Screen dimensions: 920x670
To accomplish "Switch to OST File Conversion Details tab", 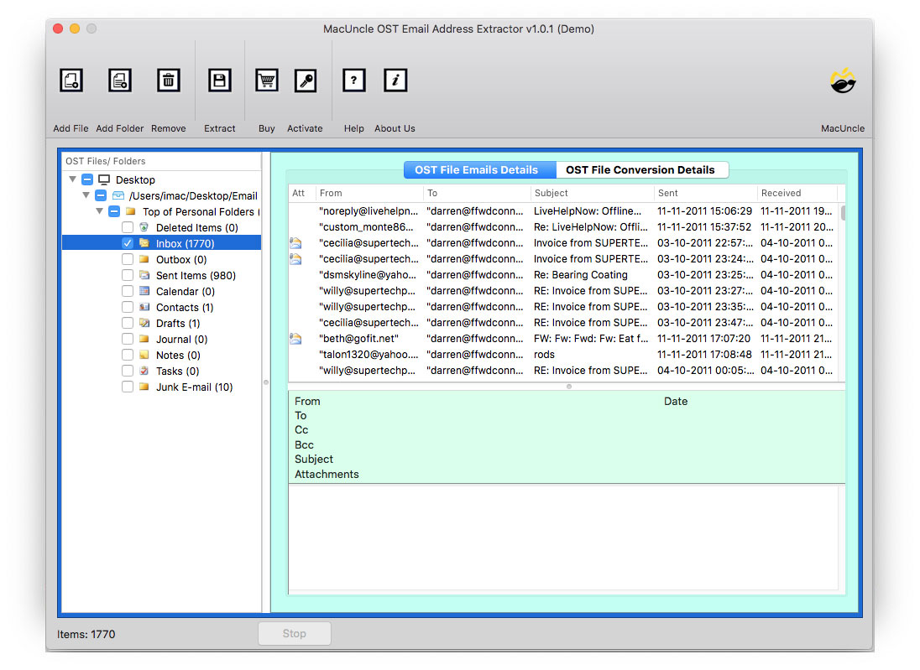I will point(642,170).
